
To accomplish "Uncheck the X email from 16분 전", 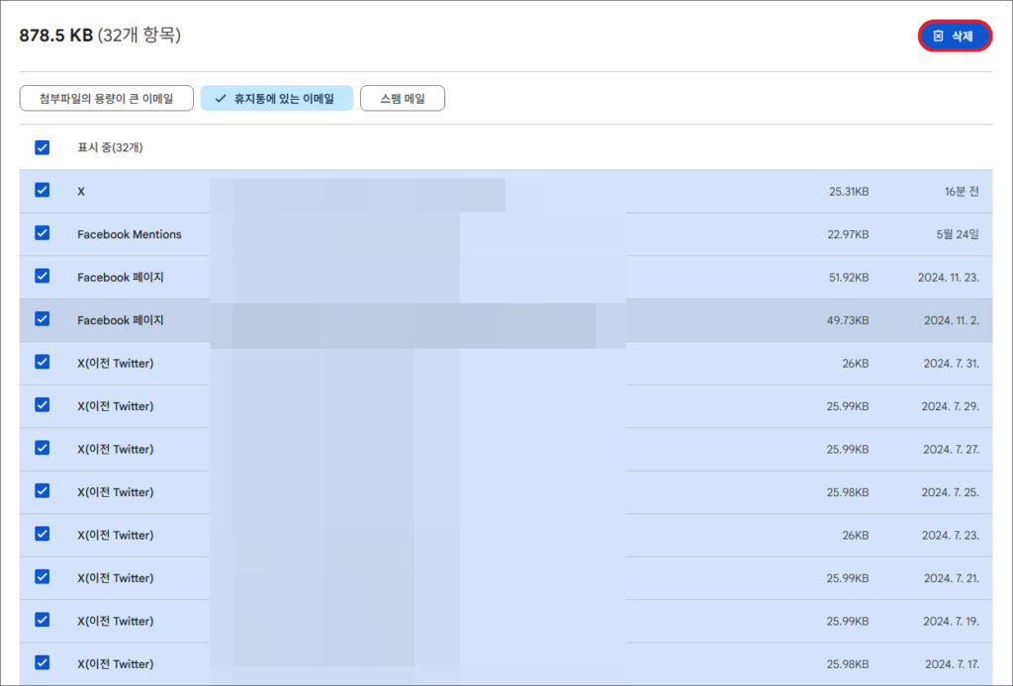I will pyautogui.click(x=42, y=191).
